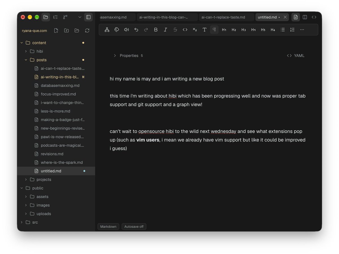Expand the src folder

[21, 222]
